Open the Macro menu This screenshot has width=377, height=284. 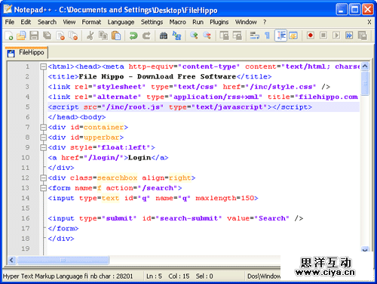(177, 22)
